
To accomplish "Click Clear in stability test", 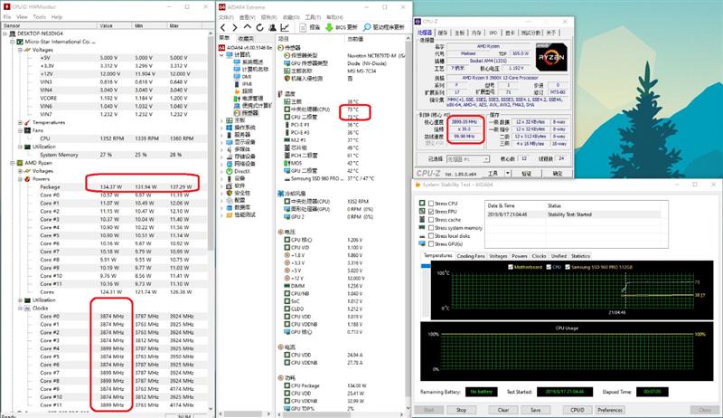I will [x=503, y=410].
